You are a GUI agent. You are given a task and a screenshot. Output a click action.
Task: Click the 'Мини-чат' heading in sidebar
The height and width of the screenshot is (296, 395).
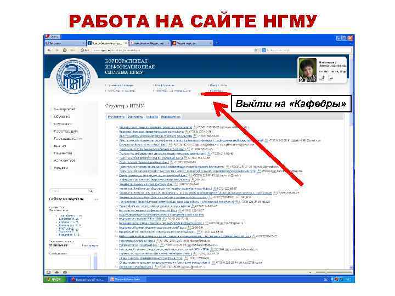point(58,245)
